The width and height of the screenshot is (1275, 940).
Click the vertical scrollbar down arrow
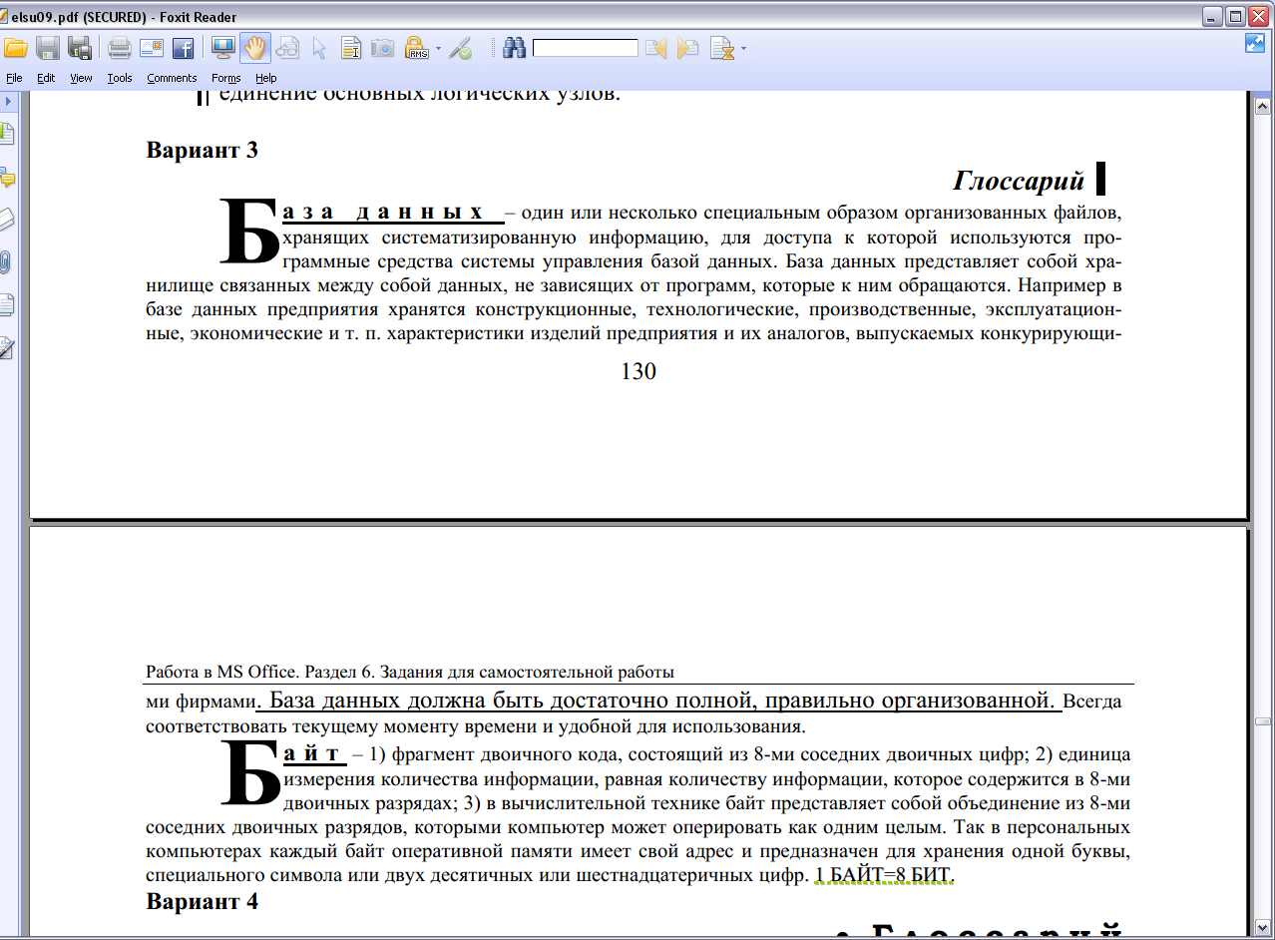[x=1262, y=927]
